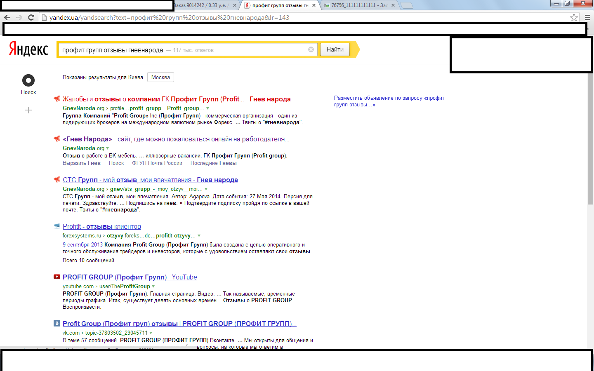The width and height of the screenshot is (594, 371).
Task: Expand dropdown arrow beside profit_grupp__Profit_group URL
Action: [x=207, y=108]
